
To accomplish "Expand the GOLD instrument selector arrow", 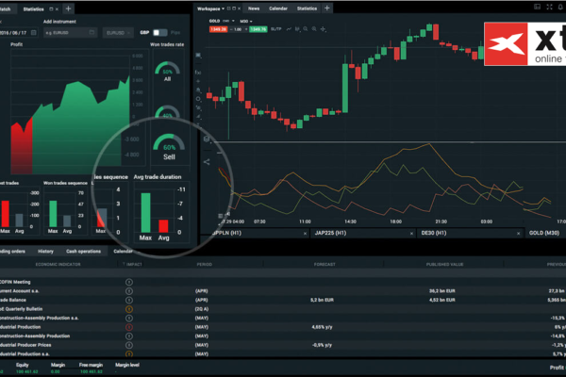I will 233,21.
